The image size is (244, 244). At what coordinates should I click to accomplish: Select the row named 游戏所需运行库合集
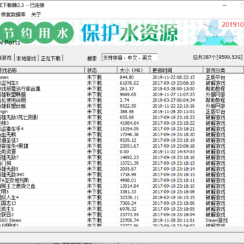coord(122,89)
